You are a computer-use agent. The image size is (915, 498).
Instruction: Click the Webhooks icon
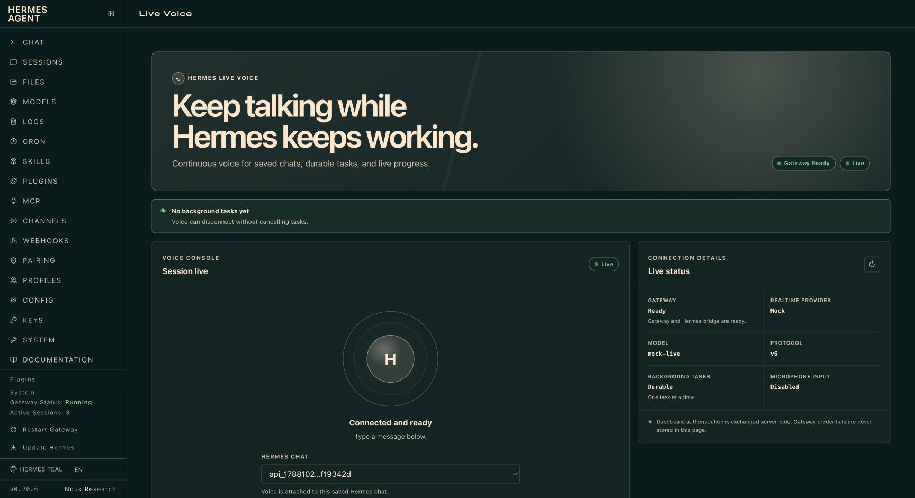coord(13,241)
